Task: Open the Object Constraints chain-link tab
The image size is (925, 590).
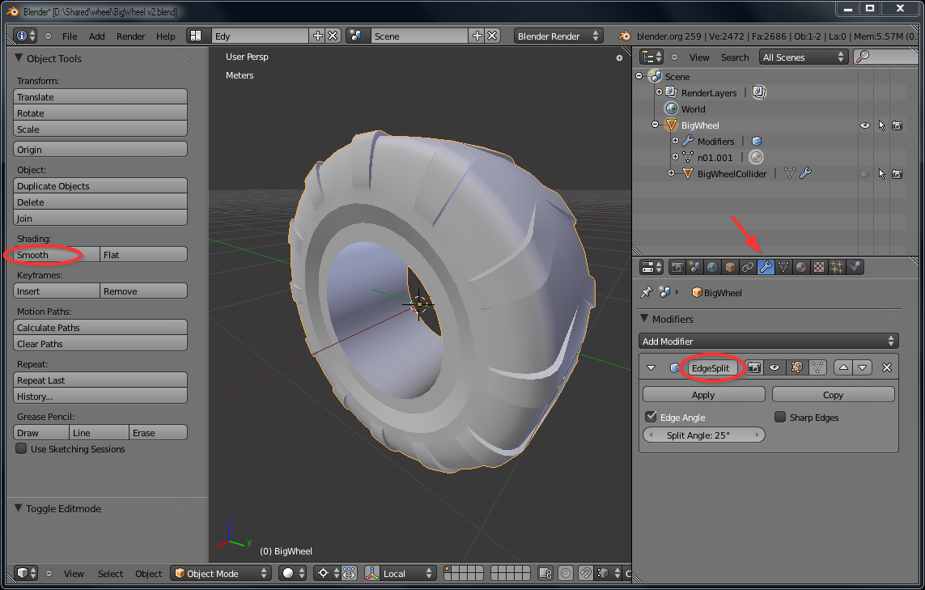Action: click(x=748, y=267)
